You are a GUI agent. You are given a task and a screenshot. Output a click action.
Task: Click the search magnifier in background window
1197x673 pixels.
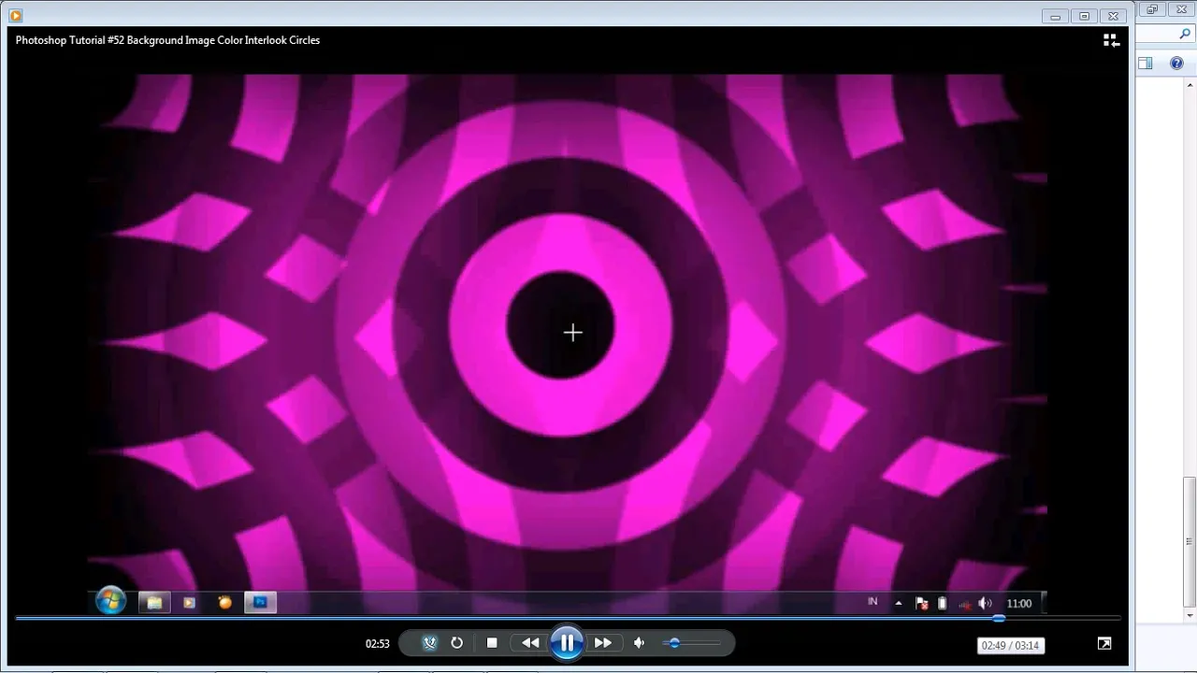coord(1185,35)
